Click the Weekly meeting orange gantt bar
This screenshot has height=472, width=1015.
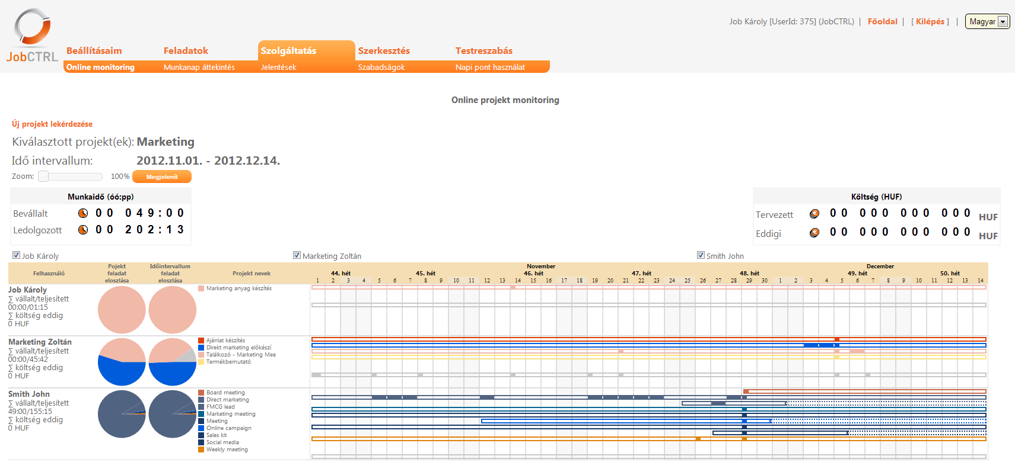pos(648,439)
